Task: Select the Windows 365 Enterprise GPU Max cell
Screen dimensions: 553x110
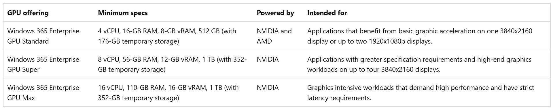Action: pos(43,93)
